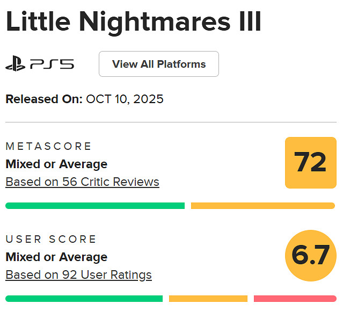This screenshot has width=343, height=311.
Task: Select the Little Nightmares III title
Action: click(x=134, y=22)
